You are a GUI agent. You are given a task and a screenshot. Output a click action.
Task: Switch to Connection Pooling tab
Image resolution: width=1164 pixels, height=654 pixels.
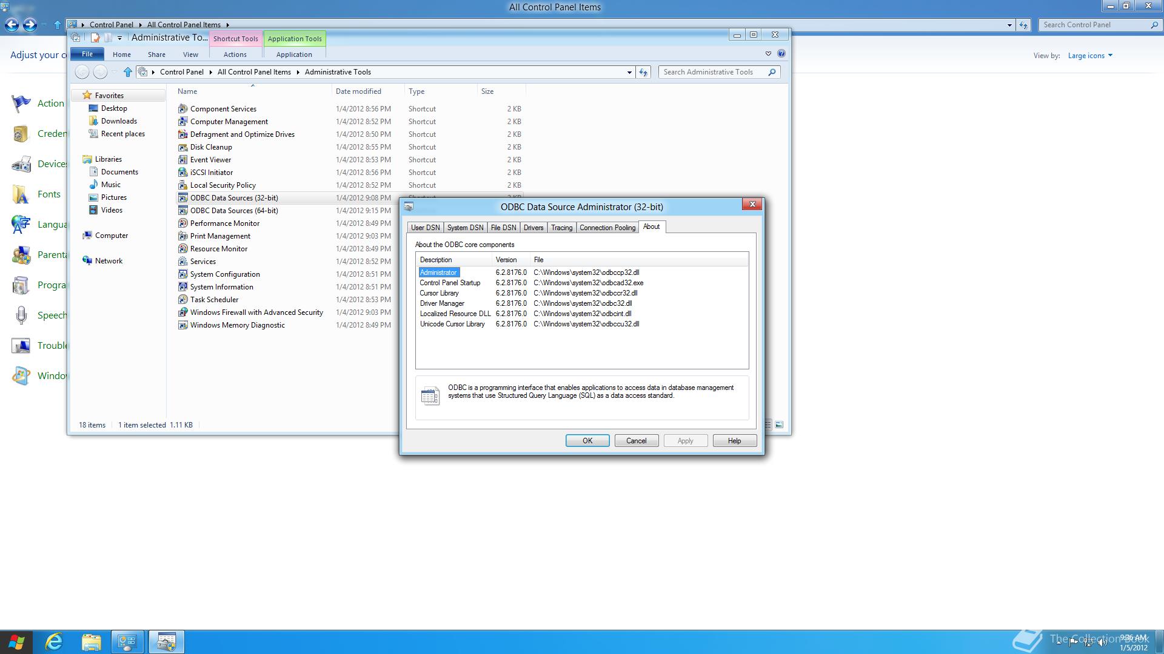[607, 228]
